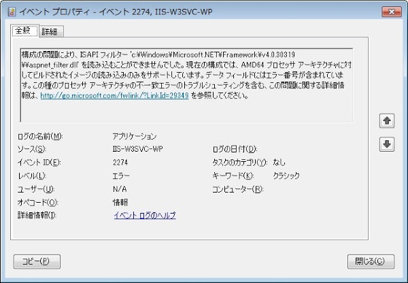Click the コンピューター(R) label

coord(238,189)
